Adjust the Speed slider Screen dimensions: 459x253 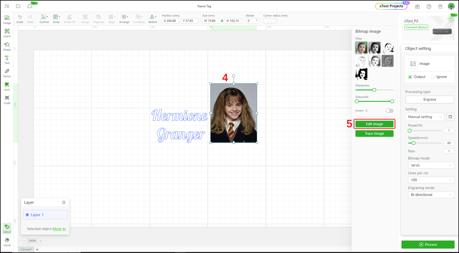[413, 143]
